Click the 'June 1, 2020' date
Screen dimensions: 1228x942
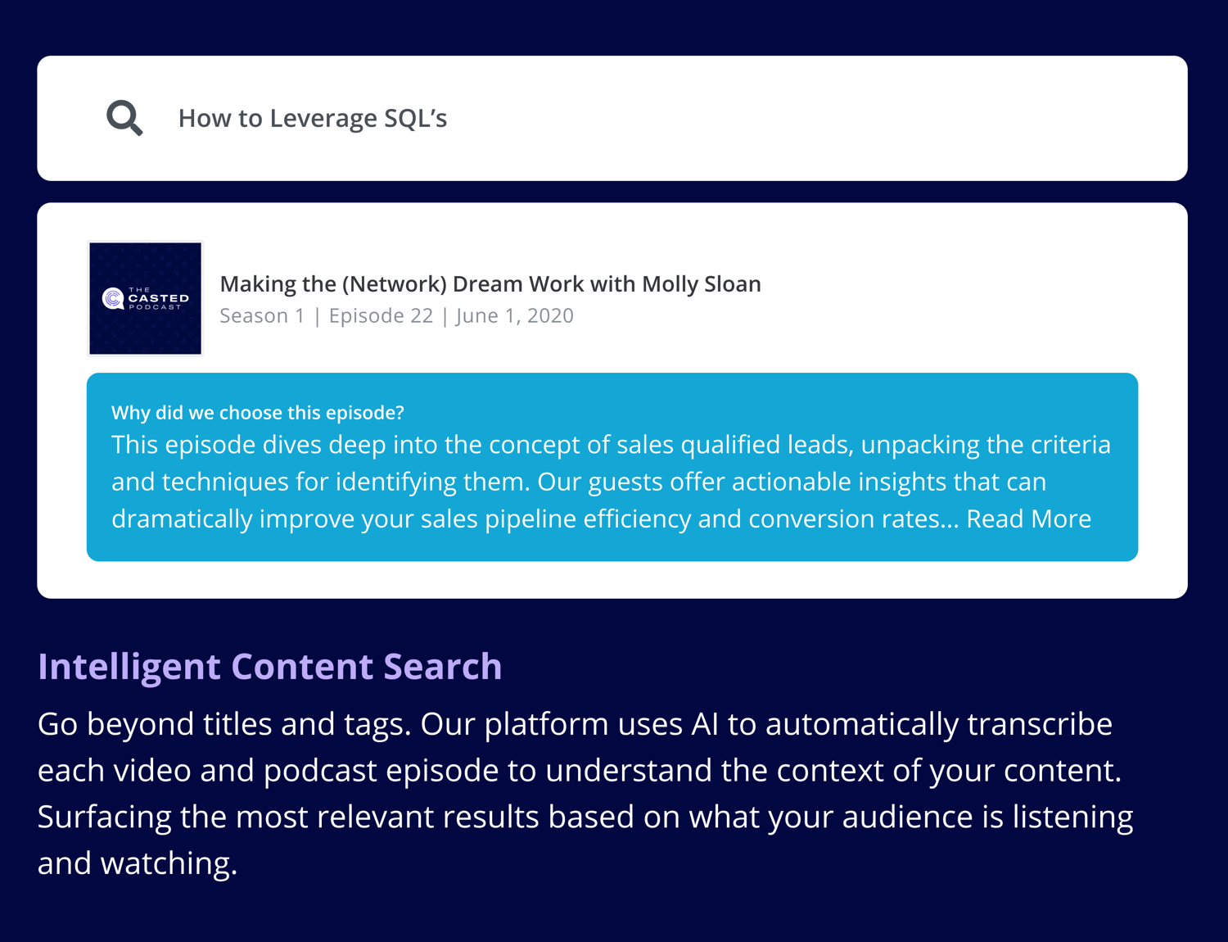click(515, 316)
